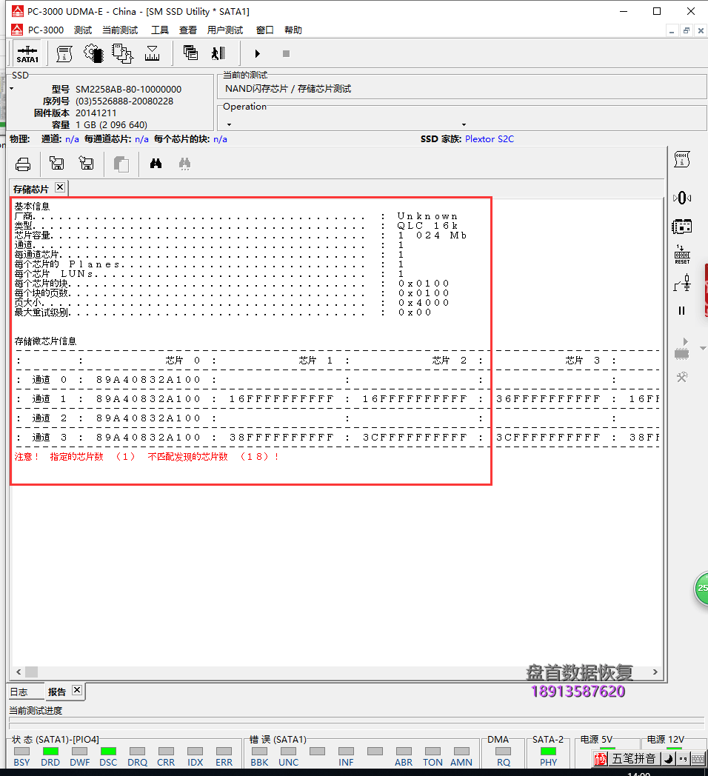
Task: Open the 工具 menu
Action: [159, 30]
